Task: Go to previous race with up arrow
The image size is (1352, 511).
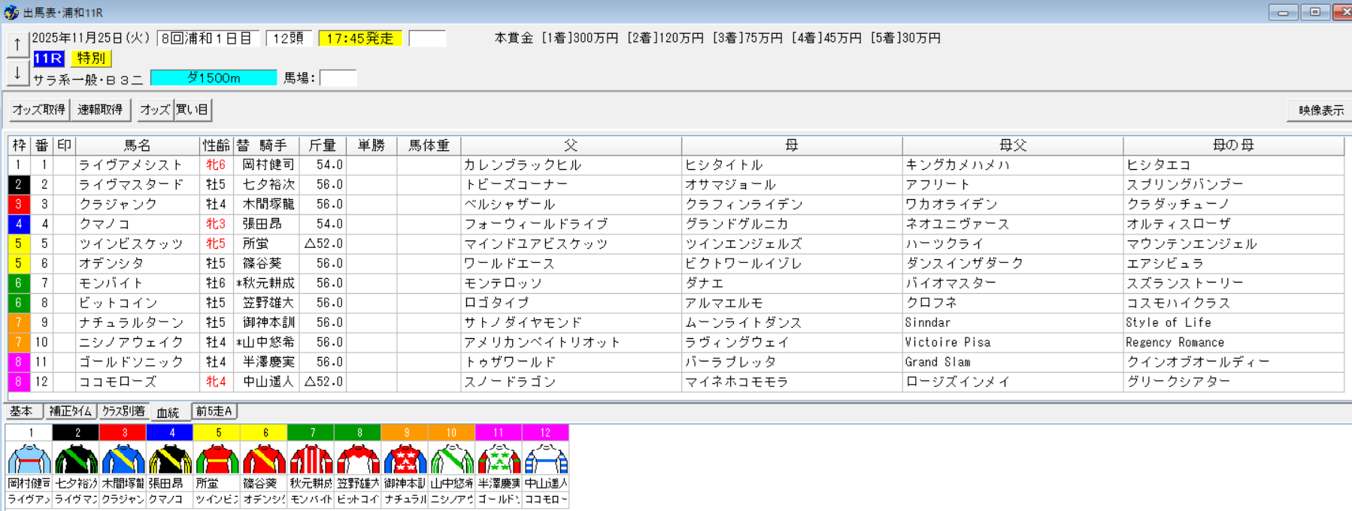Action: [x=17, y=45]
